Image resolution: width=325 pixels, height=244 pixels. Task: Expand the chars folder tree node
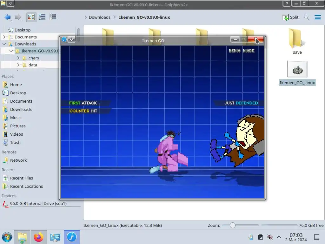pyautogui.click(x=18, y=58)
